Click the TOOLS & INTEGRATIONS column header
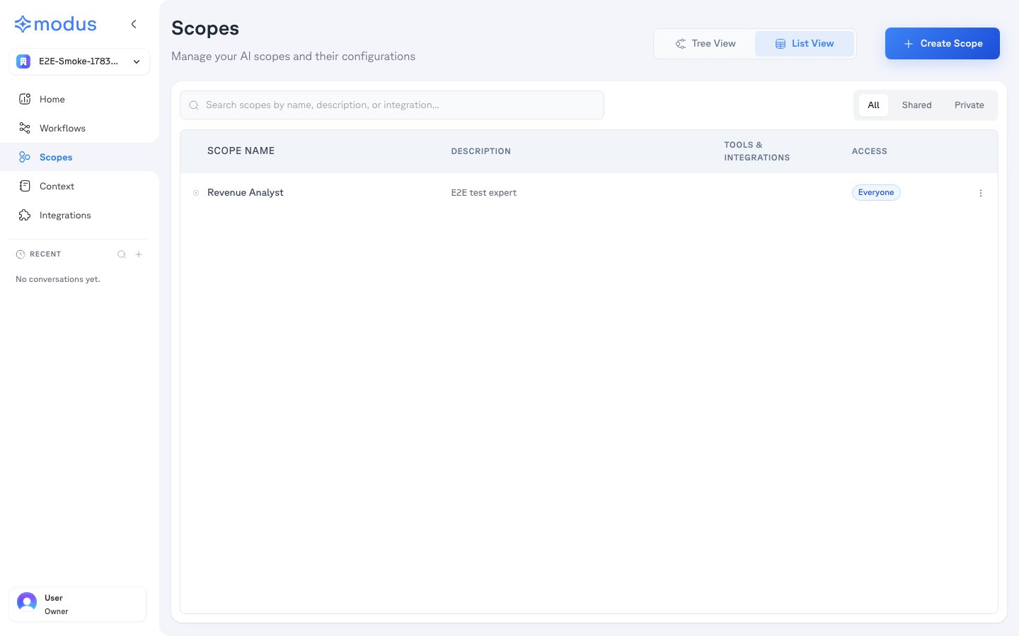1019x636 pixels. [756, 151]
